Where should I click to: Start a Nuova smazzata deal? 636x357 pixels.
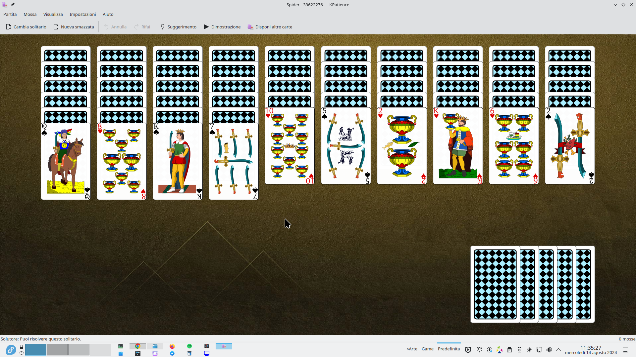tap(74, 27)
